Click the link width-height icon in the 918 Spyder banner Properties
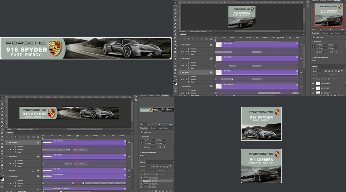This screenshot has width=346, height=192. pos(142,142)
